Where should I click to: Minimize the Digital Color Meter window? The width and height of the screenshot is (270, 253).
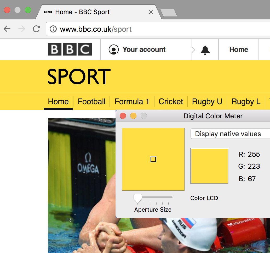pyautogui.click(x=133, y=116)
